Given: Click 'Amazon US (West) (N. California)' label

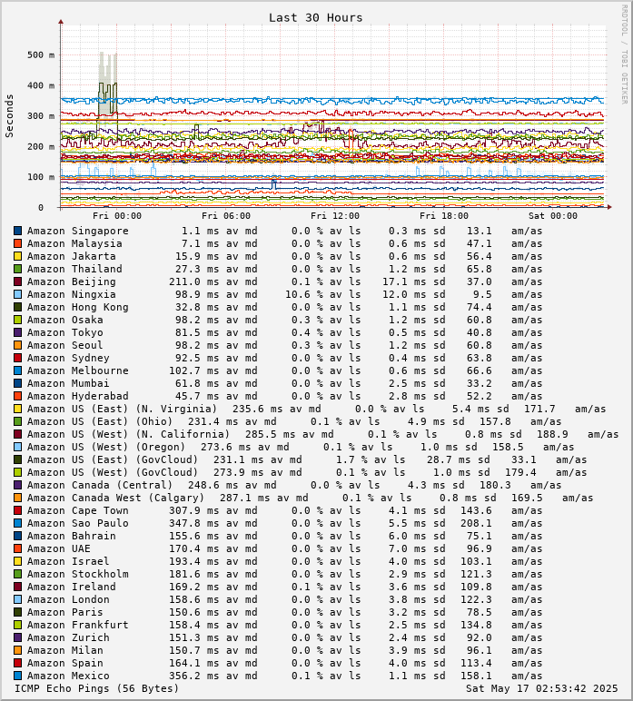Looking at the screenshot, I should tap(128, 434).
